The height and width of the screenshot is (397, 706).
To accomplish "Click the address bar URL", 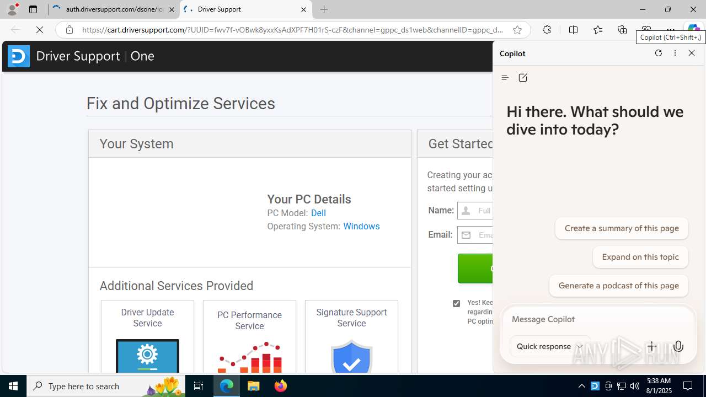I will pyautogui.click(x=292, y=30).
